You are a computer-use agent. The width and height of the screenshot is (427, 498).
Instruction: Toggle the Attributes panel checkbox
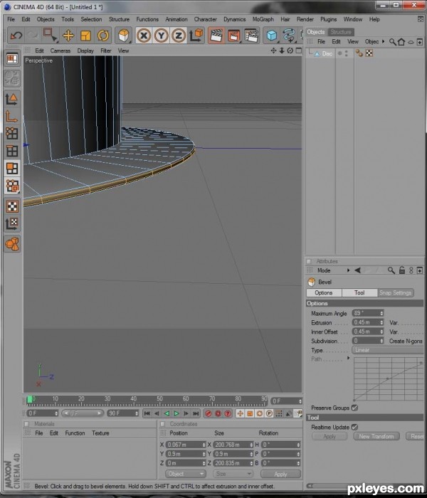308,261
